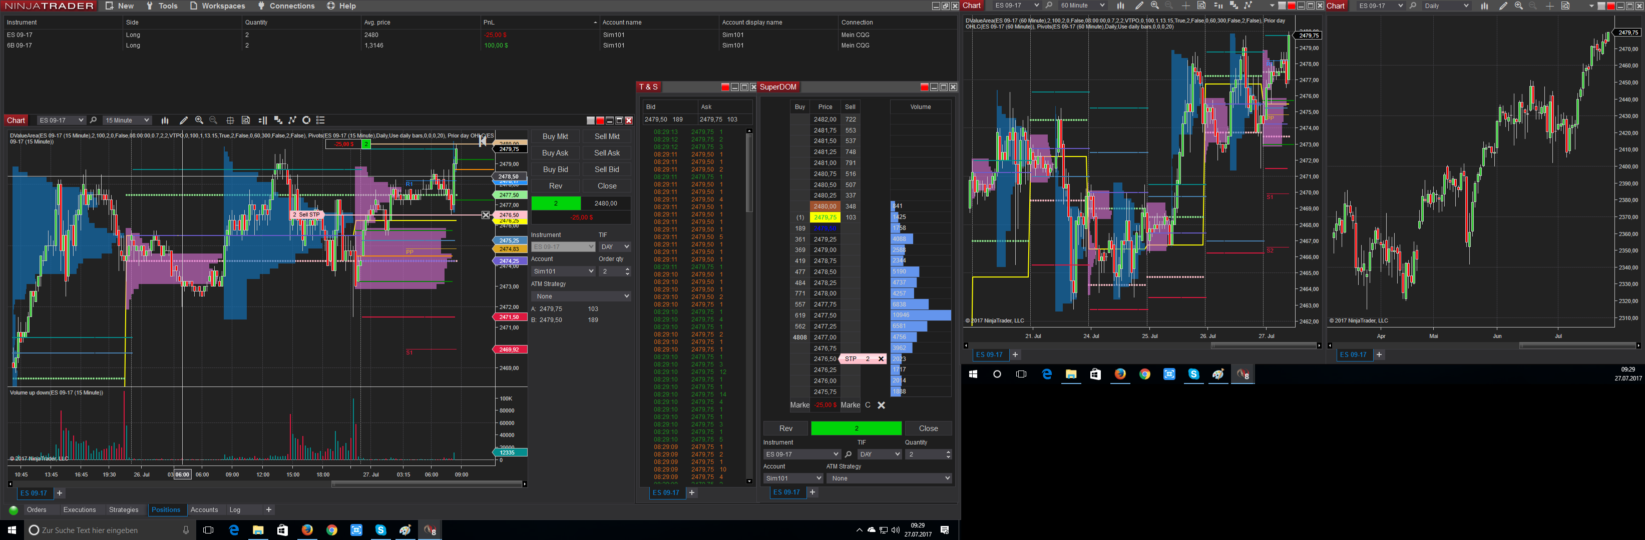Image resolution: width=1645 pixels, height=540 pixels.
Task: Cancel the Sell STP order on the chart
Action: (485, 215)
